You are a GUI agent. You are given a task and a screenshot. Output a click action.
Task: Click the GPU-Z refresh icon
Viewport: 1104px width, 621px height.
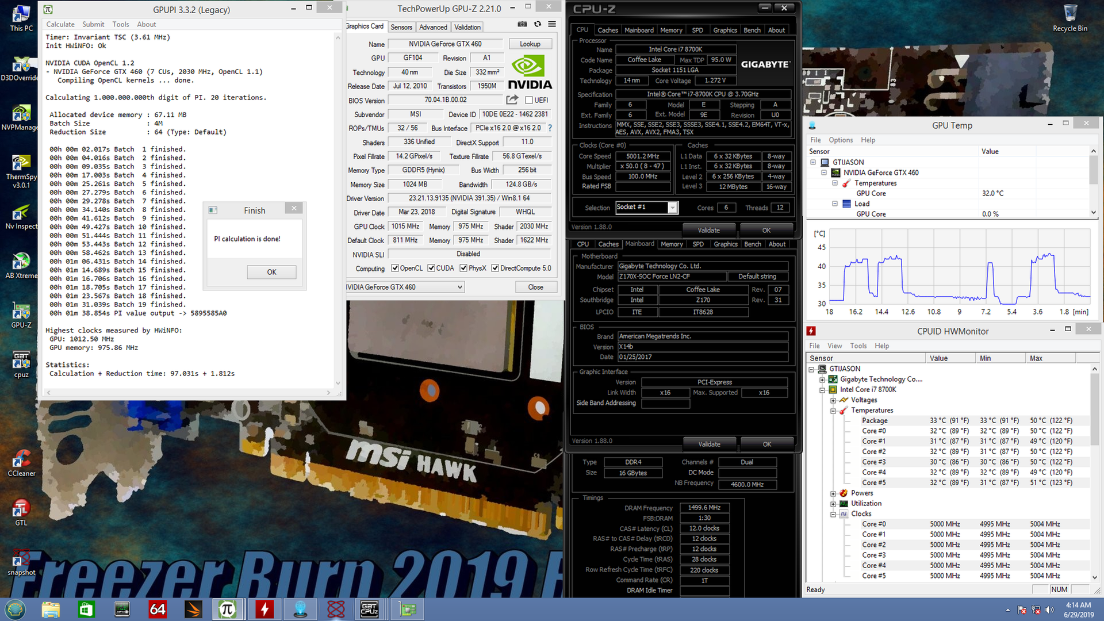pos(538,24)
